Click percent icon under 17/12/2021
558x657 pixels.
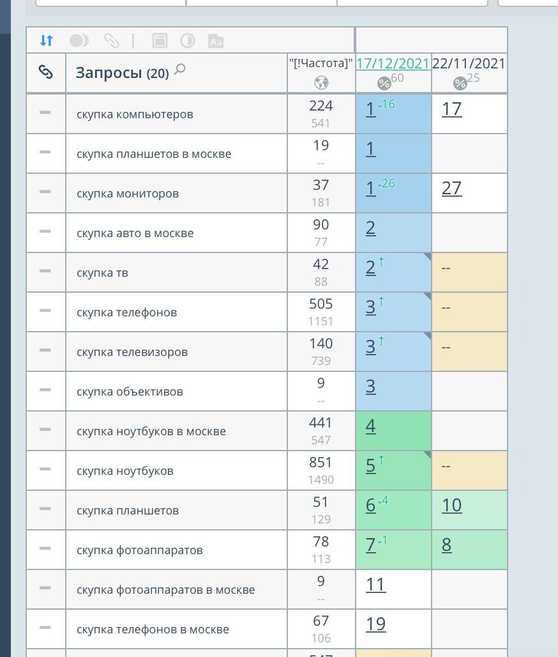click(384, 84)
